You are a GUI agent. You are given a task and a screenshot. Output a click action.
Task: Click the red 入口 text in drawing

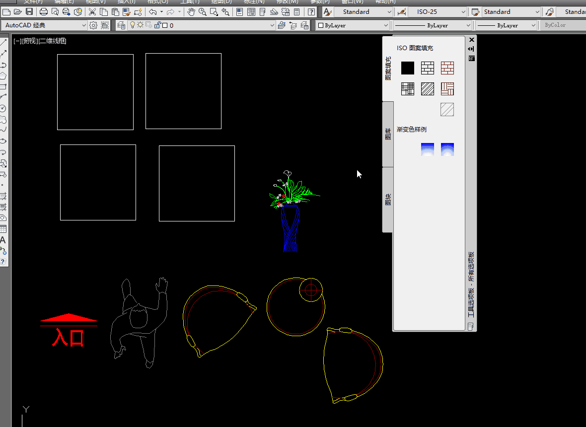(x=68, y=337)
